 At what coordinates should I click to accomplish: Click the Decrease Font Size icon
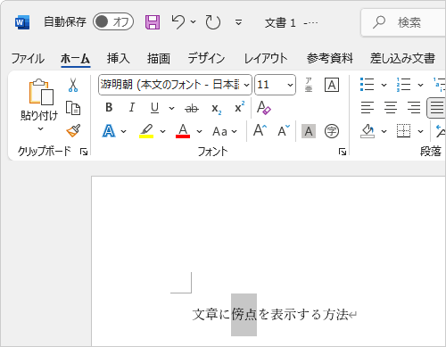click(284, 130)
